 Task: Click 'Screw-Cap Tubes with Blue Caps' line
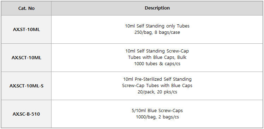tap(157, 85)
